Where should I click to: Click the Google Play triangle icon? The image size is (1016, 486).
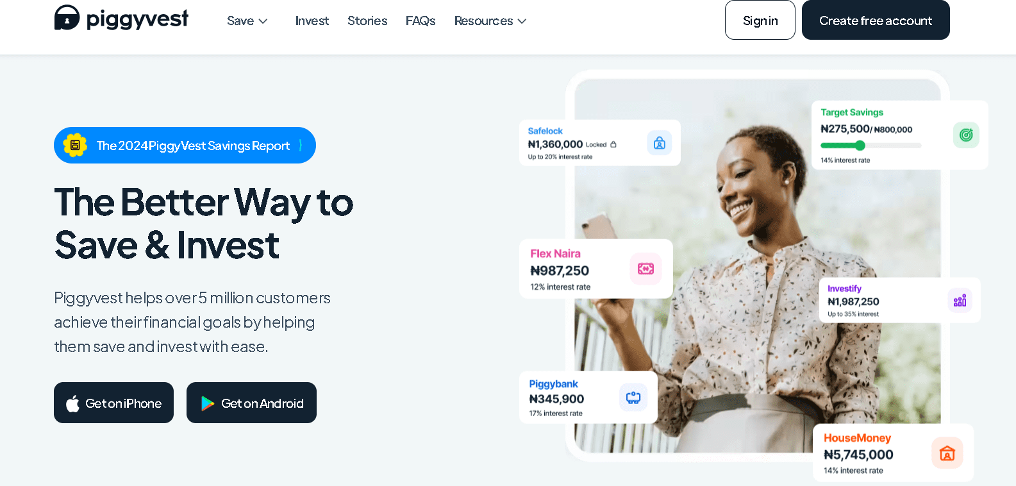coord(208,403)
